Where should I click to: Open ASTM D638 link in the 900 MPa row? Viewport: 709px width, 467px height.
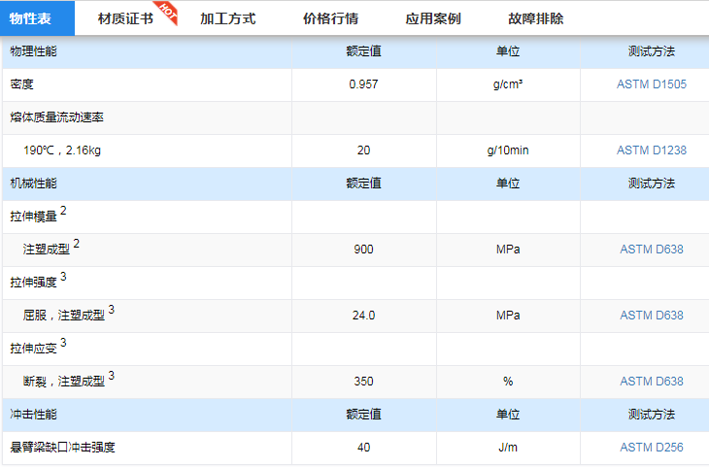click(651, 250)
